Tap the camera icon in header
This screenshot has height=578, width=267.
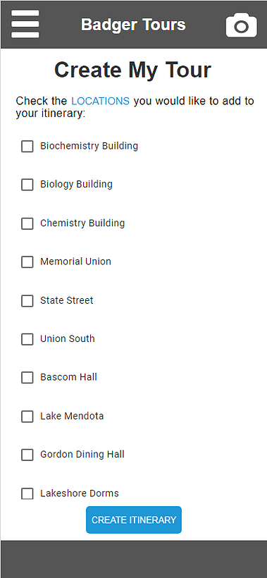[x=241, y=25]
